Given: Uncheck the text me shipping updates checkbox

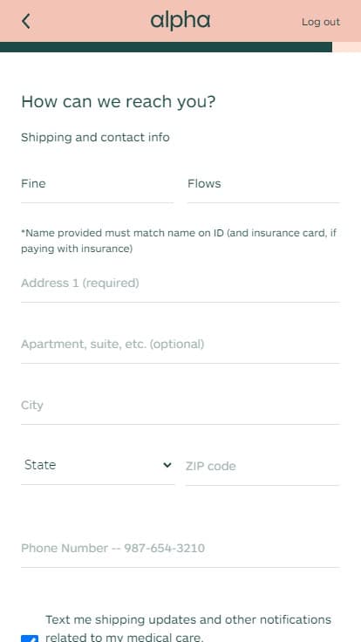Looking at the screenshot, I should pos(30,639).
